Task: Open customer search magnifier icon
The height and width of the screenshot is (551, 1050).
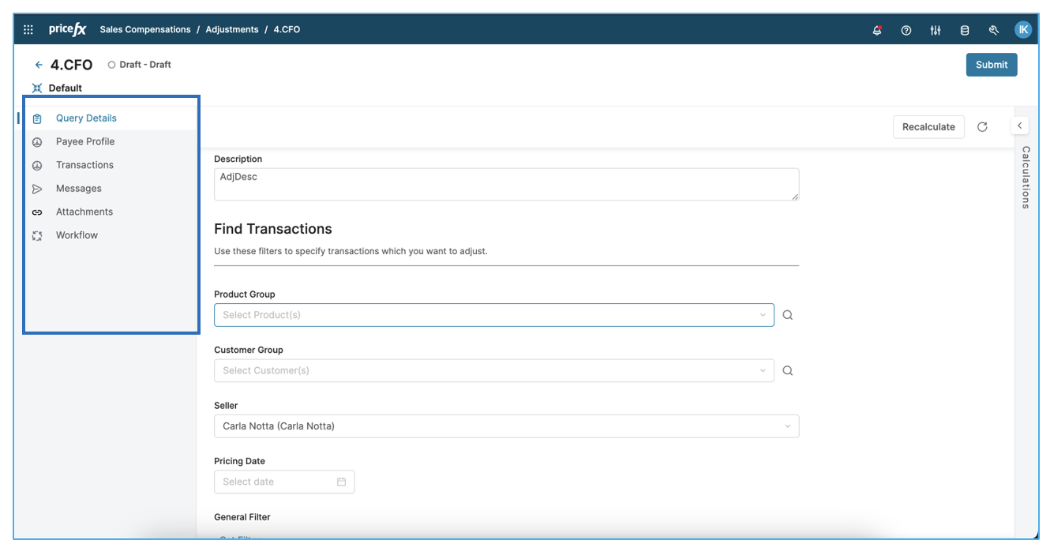Action: pyautogui.click(x=787, y=371)
